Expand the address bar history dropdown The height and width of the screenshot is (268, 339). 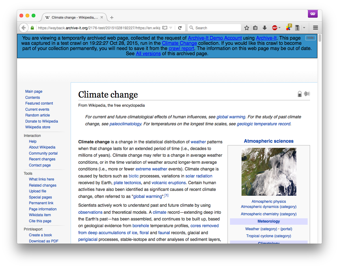pyautogui.click(x=171, y=28)
